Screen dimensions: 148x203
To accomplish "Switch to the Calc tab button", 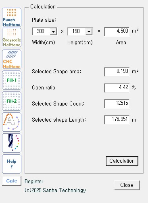I will click(12, 181).
